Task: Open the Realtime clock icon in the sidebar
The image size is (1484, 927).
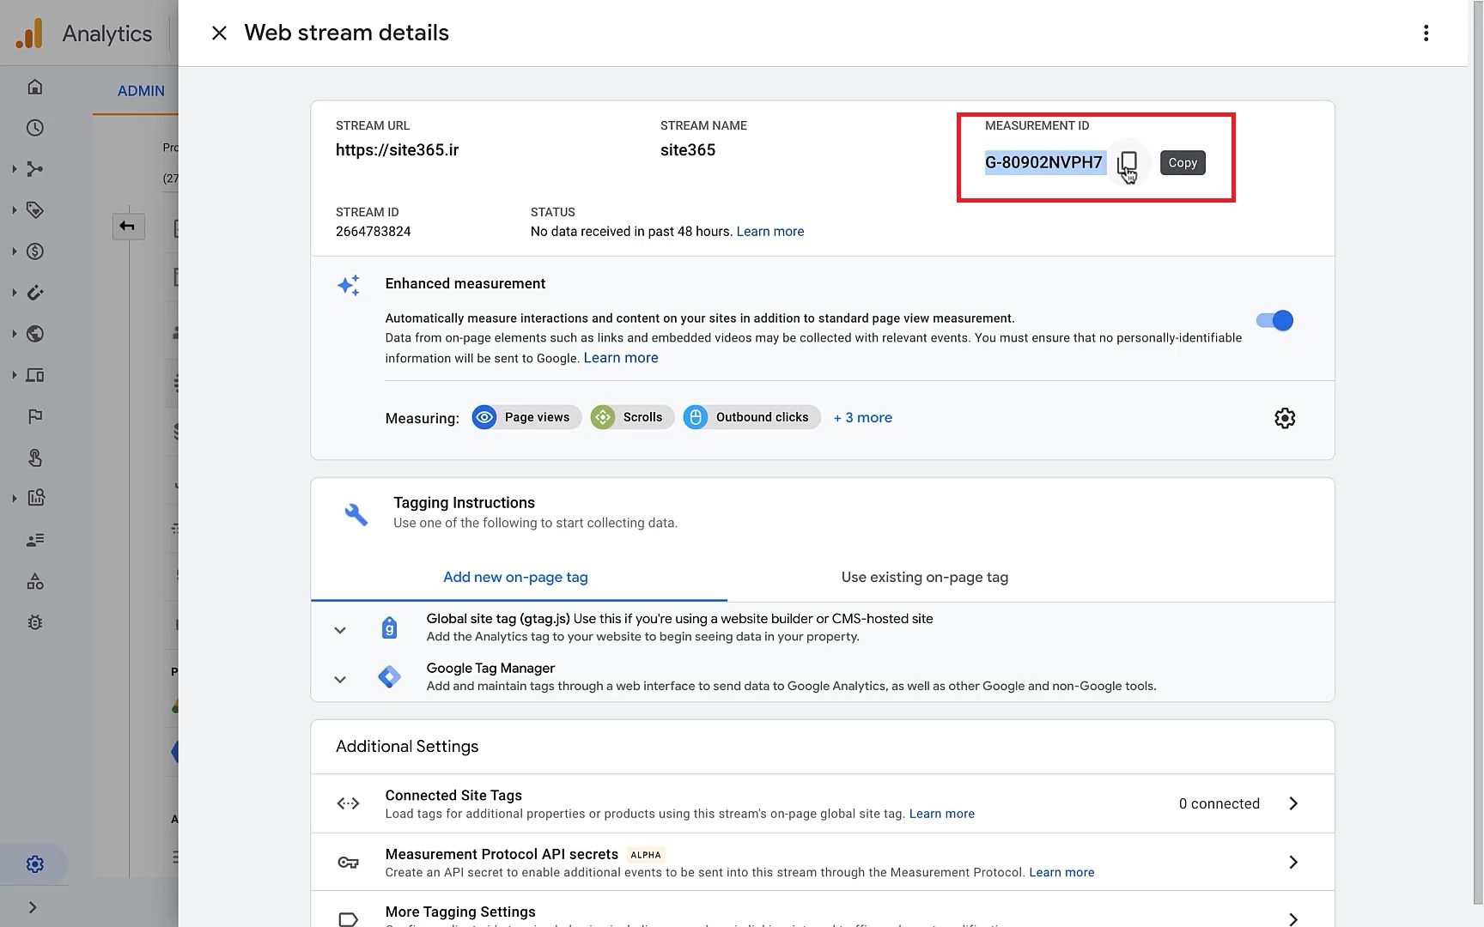Action: pyautogui.click(x=35, y=128)
